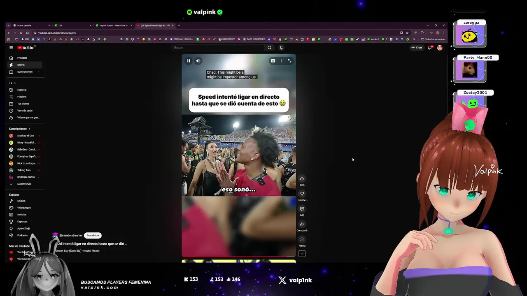
Task: Click the Crear button
Action: click(x=417, y=48)
